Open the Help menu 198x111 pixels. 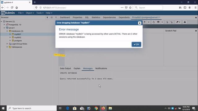[49, 13]
